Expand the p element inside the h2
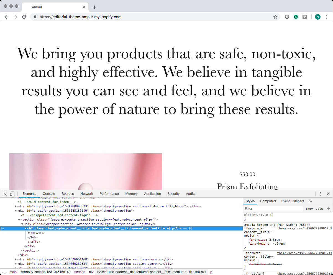 pos(29,233)
